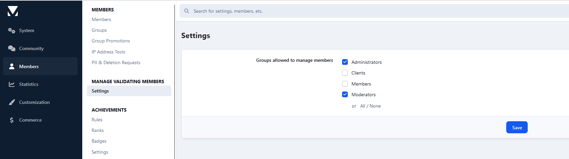Select the Members person icon in sidebar
The width and height of the screenshot is (569, 159).
(12, 66)
